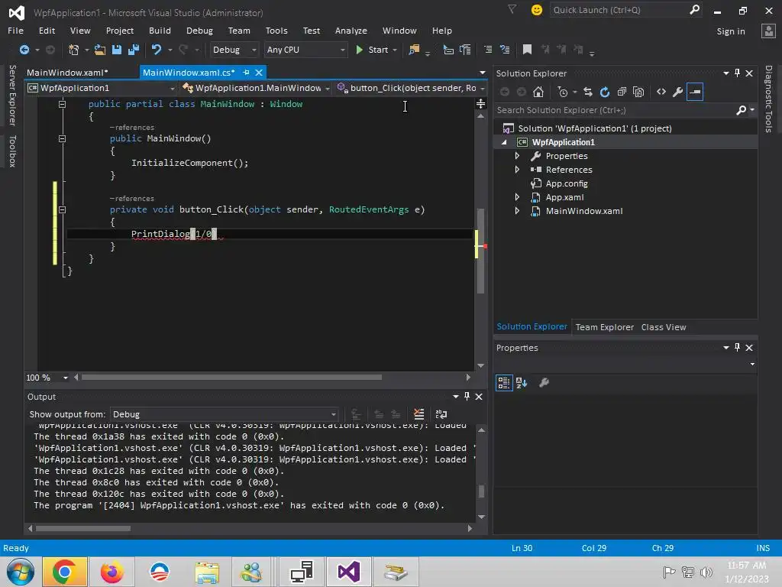Open the Debug configuration dropdown
The height and width of the screenshot is (587, 782).
(234, 50)
